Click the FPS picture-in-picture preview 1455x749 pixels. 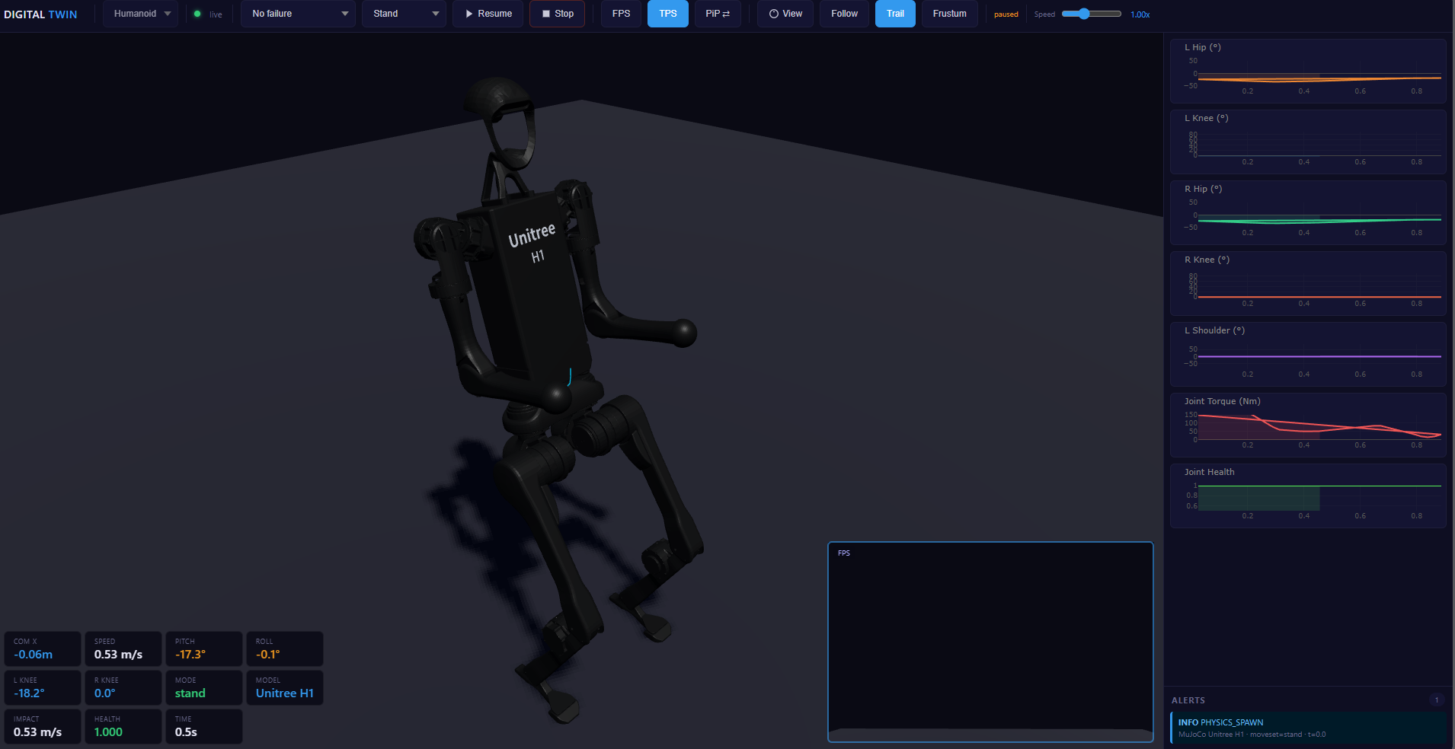point(990,642)
